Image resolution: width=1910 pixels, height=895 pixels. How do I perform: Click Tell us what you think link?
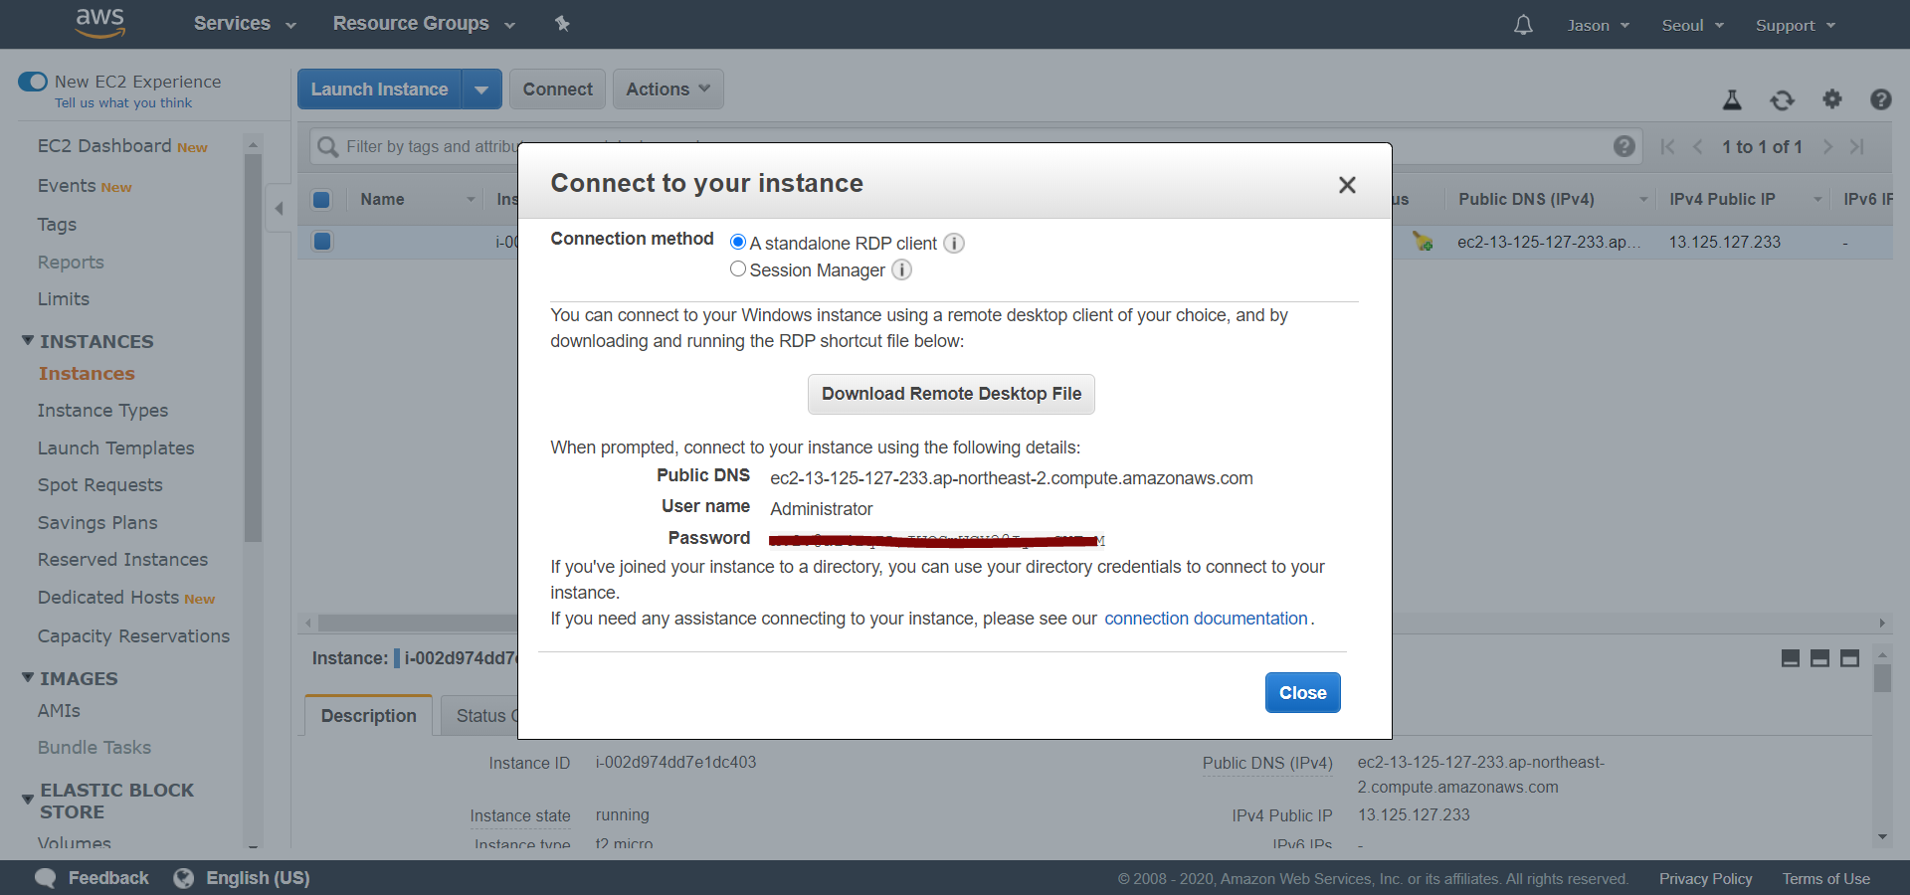[123, 103]
